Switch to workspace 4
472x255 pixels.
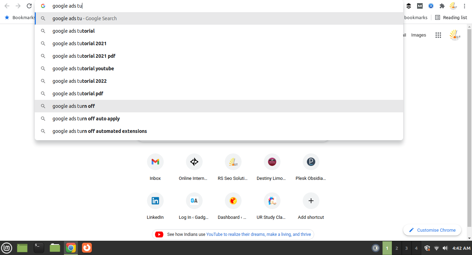[x=416, y=248]
